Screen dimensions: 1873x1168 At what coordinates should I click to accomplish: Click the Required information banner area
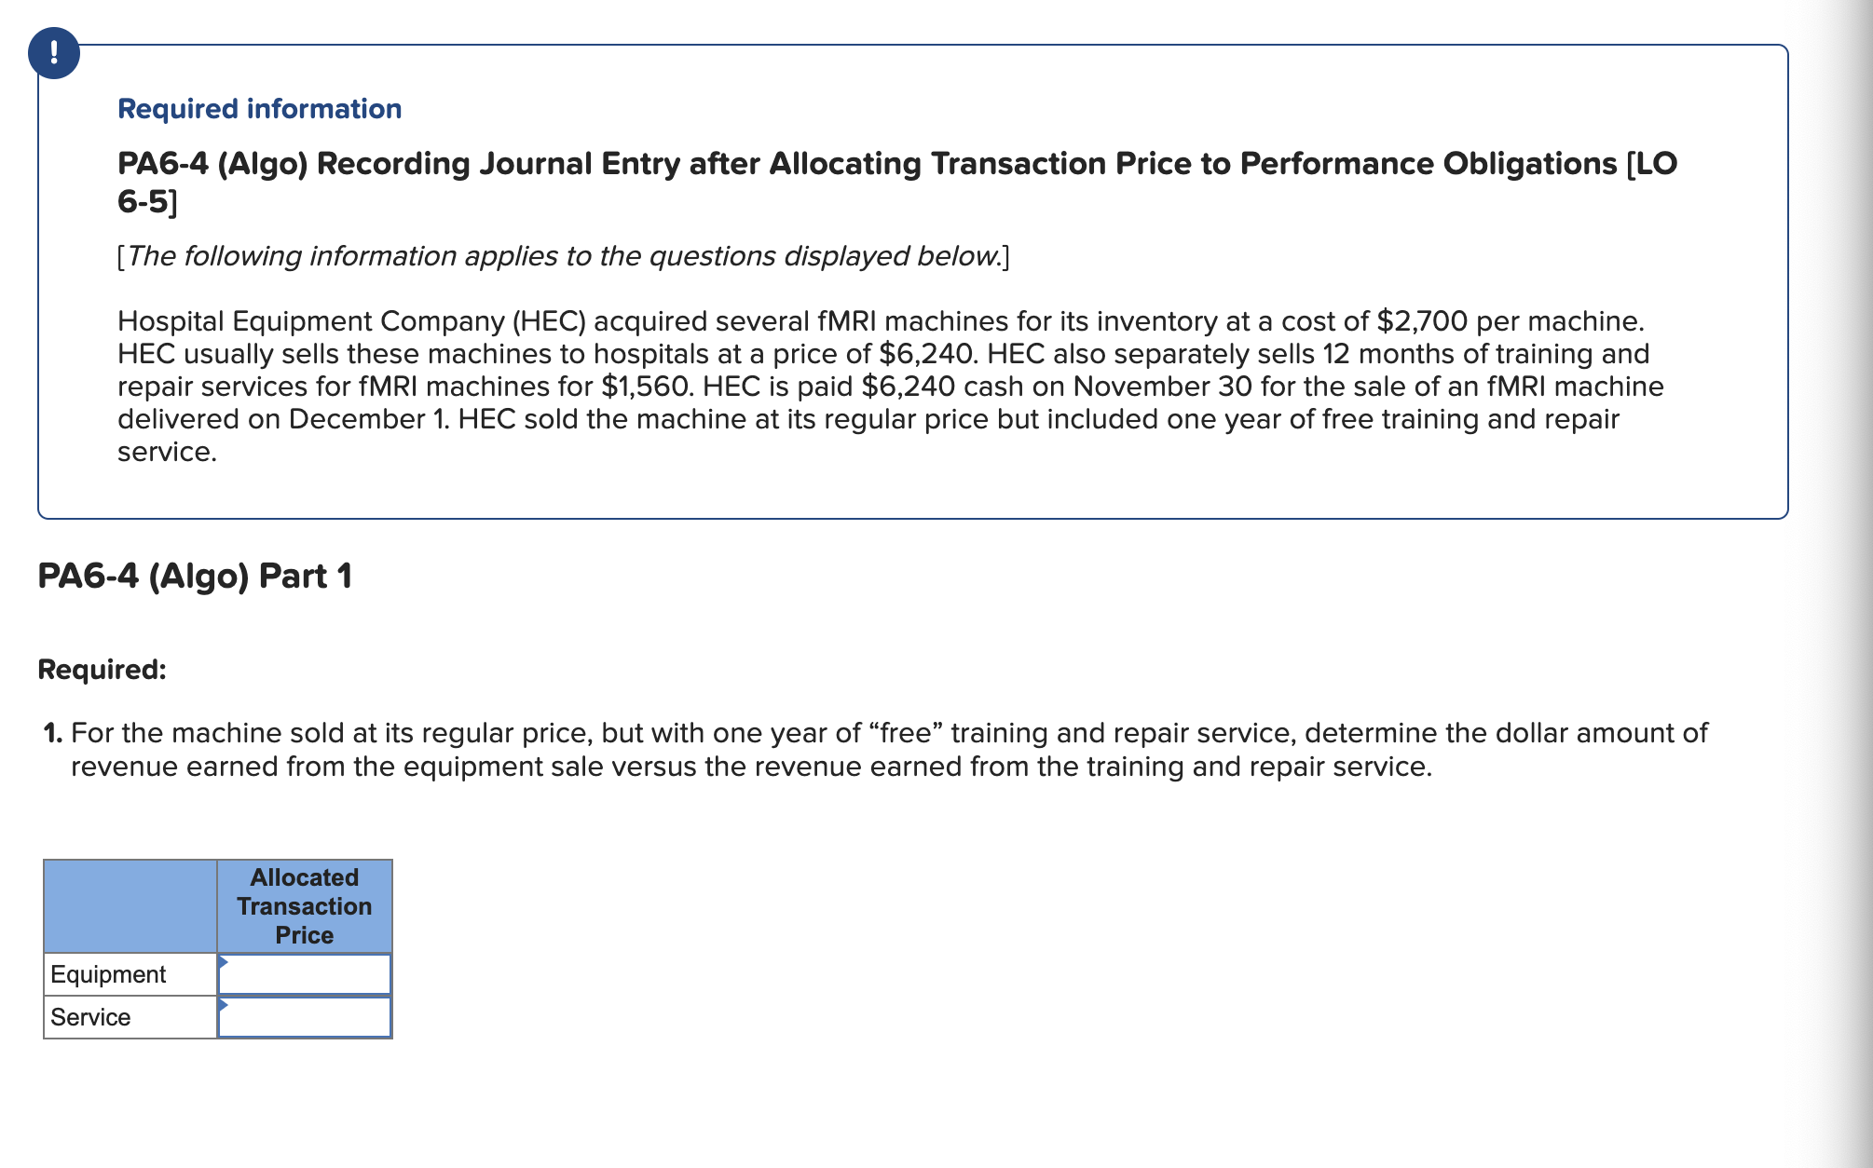(259, 109)
